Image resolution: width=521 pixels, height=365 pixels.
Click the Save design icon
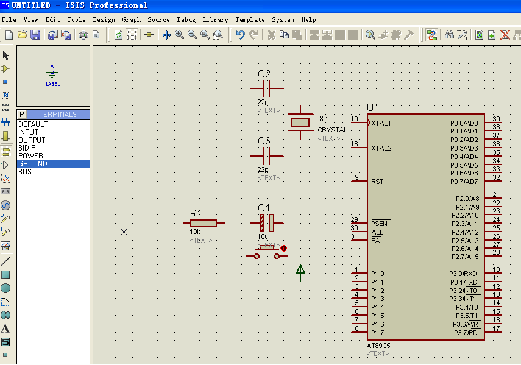[x=35, y=35]
